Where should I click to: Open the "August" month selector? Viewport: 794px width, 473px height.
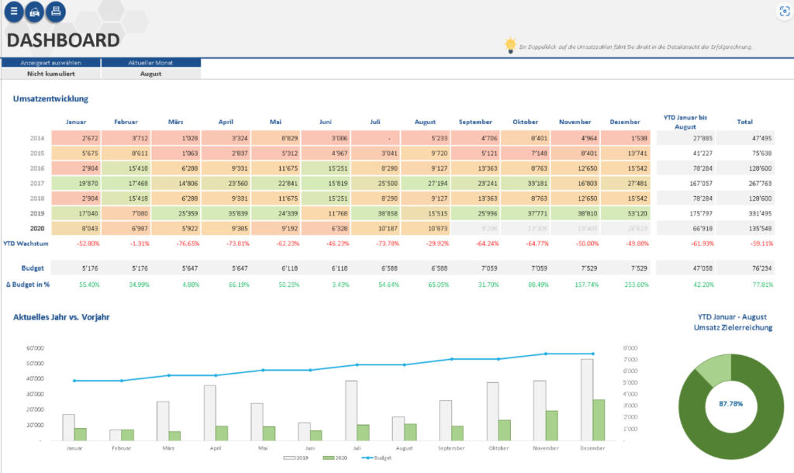point(150,73)
